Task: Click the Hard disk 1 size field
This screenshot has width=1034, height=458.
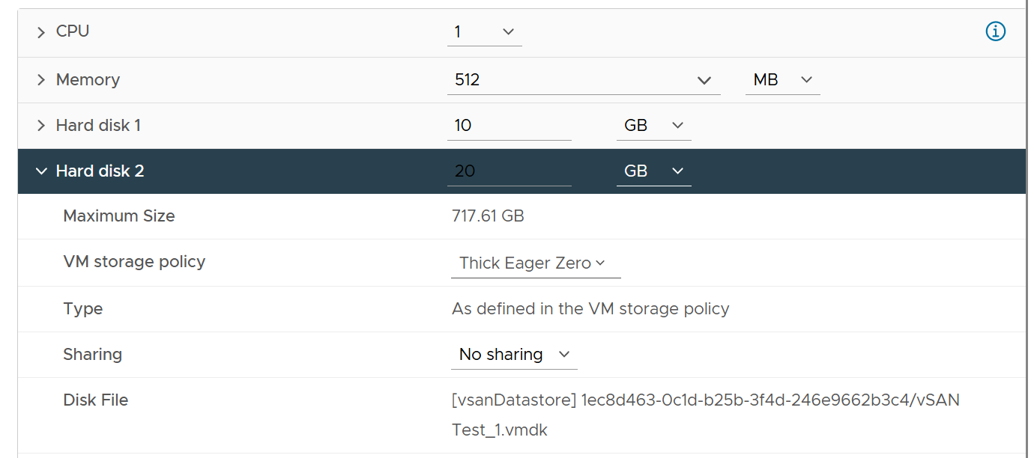Action: (x=510, y=126)
